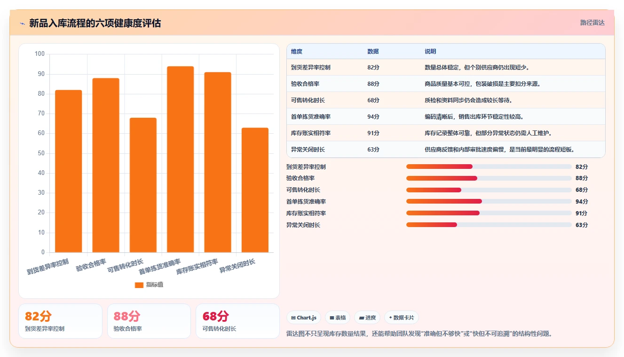Screen dimensions: 624x357
Task: Open the 82分 到货差异率控制 stat card
Action: click(60, 321)
